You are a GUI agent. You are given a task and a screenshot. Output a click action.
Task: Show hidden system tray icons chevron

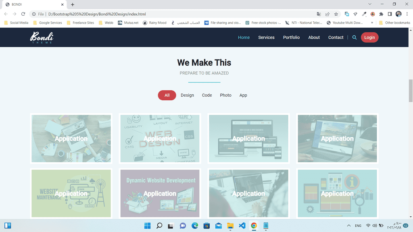(349, 226)
